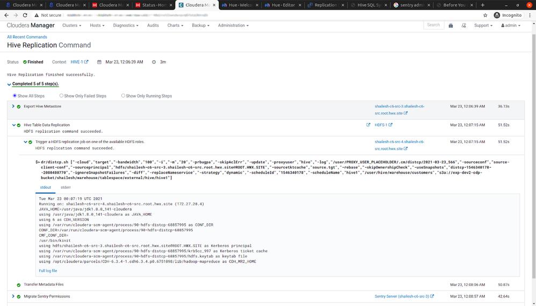Screen dimensions: 536x306
Task: Open the parcels gift box icon in navbar
Action: click(451, 26)
